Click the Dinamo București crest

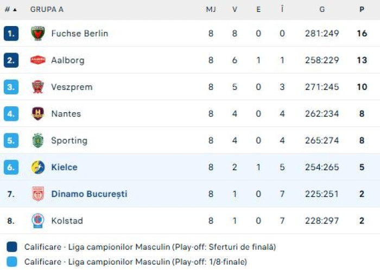tap(37, 194)
